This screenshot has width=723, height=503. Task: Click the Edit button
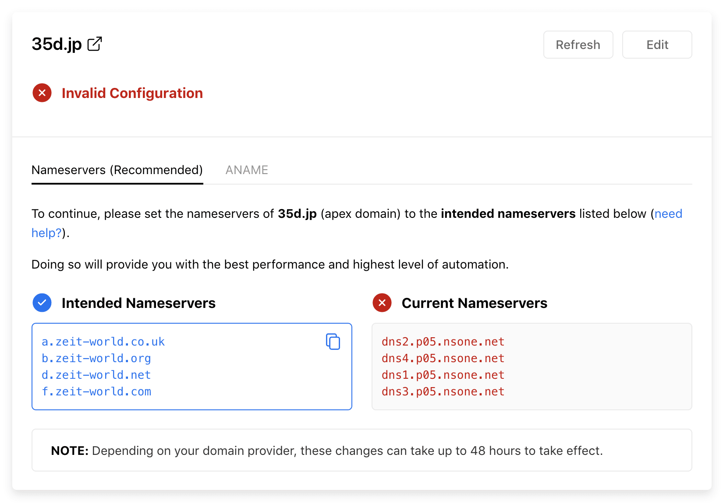click(x=657, y=45)
